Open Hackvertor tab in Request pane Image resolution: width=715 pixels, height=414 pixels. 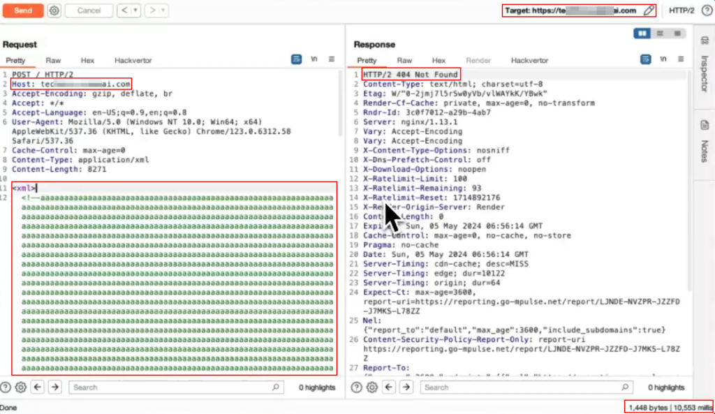[133, 60]
